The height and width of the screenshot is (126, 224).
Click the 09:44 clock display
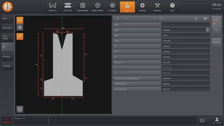[216, 5]
